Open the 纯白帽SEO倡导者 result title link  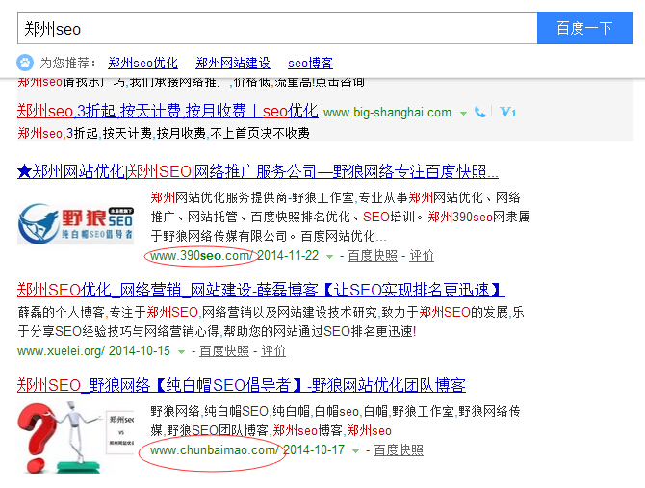pos(241,386)
